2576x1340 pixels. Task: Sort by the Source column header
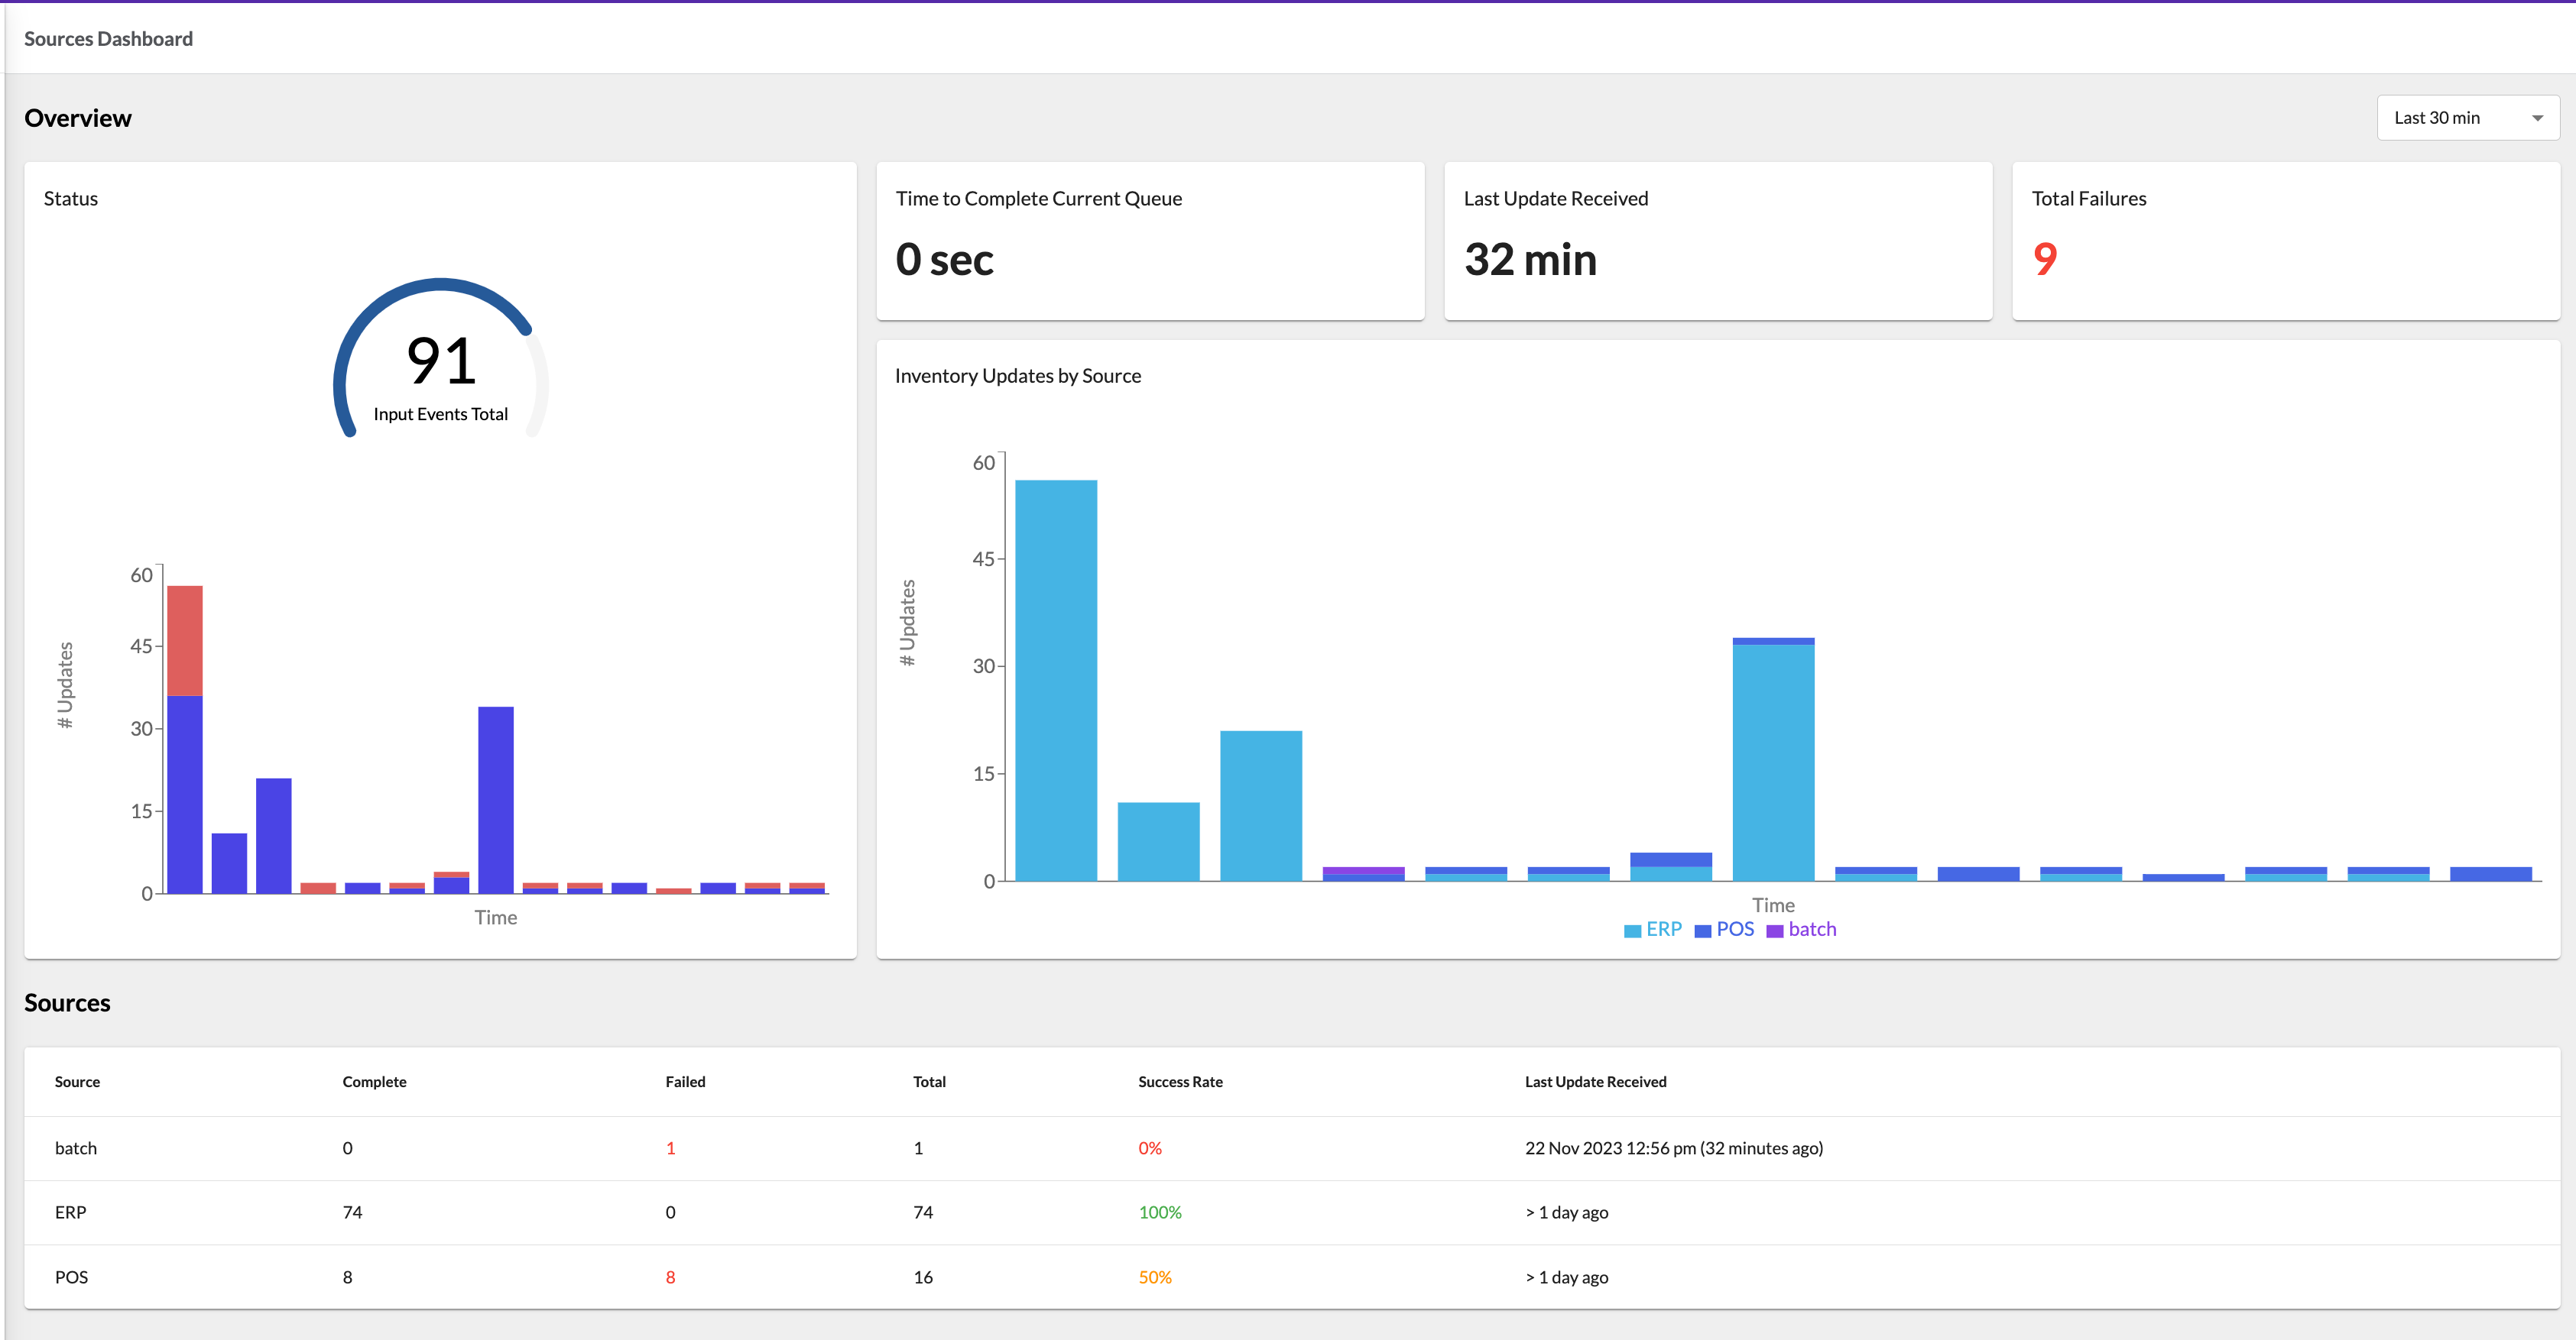tap(77, 1081)
